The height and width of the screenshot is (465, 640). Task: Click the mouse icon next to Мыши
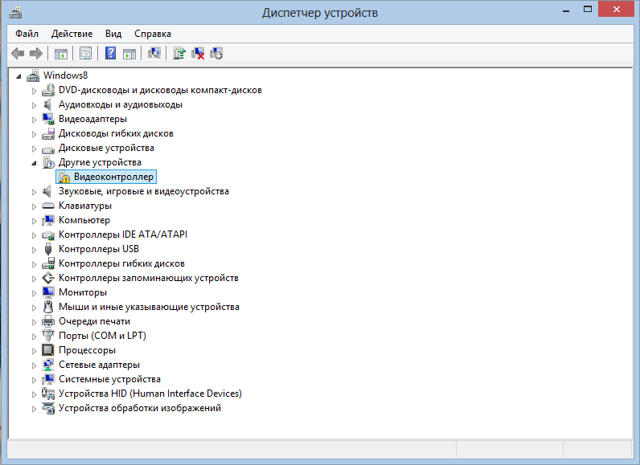point(48,307)
